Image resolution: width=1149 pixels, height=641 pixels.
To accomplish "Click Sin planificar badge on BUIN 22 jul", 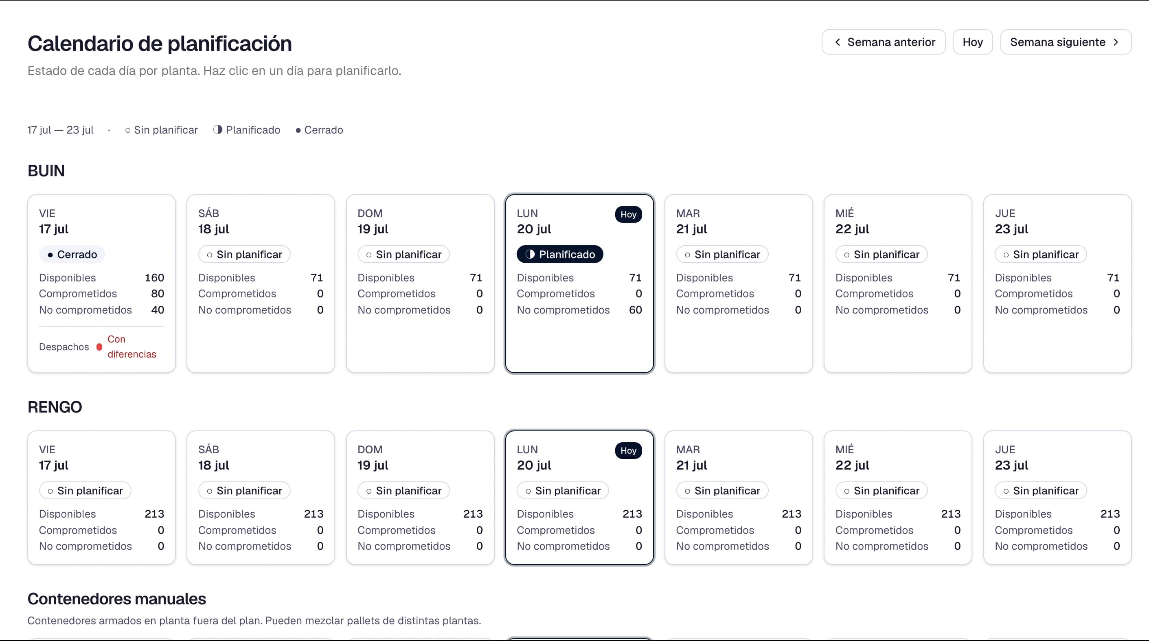I will point(881,254).
